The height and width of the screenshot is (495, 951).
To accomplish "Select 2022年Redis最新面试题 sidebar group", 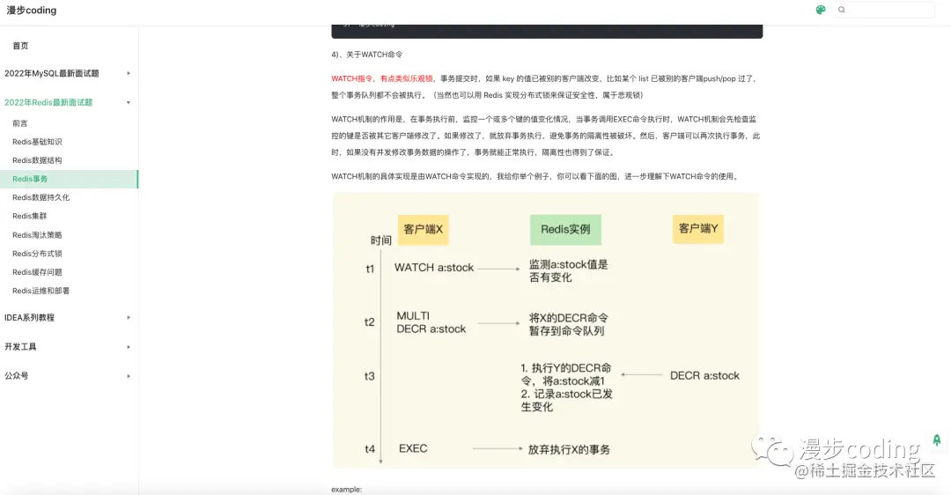I will pos(48,102).
